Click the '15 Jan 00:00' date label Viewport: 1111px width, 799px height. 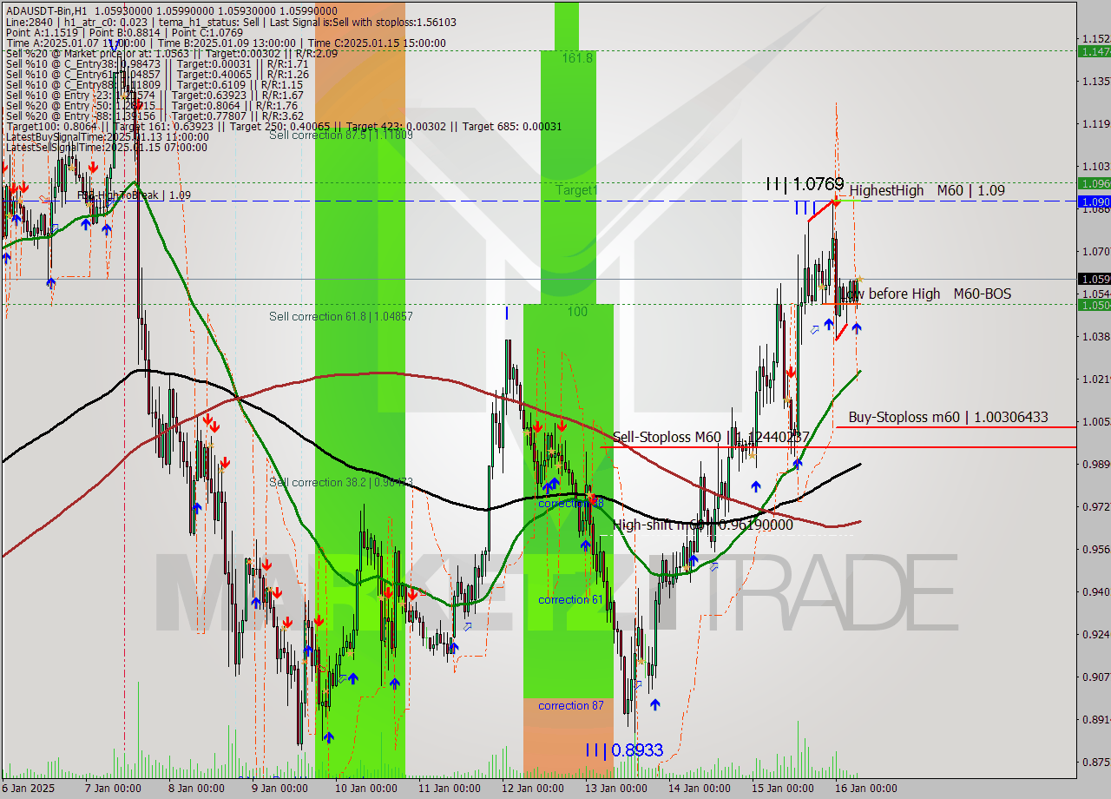pos(783,789)
